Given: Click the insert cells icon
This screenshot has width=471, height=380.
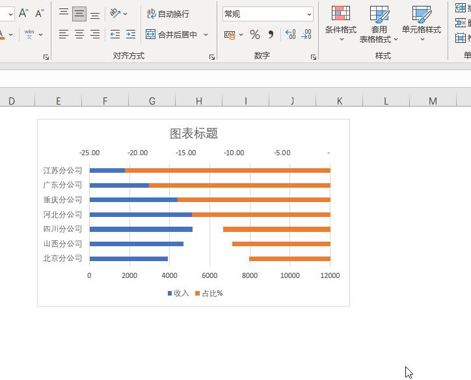Looking at the screenshot, I should coord(460,8).
